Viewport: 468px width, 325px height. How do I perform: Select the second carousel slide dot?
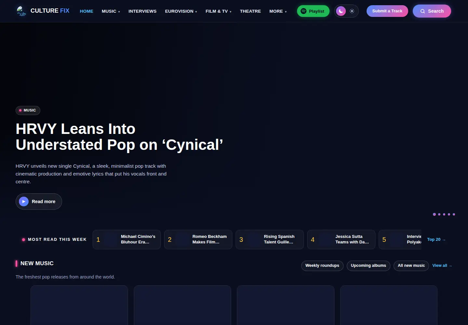pyautogui.click(x=439, y=214)
